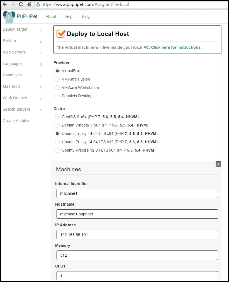Select the Parallels Desktop provider
Image resolution: width=229 pixels, height=282 pixels.
[57, 96]
